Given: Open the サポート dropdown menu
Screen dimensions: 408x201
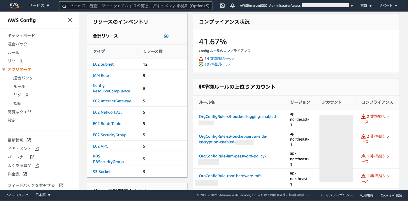Looking at the screenshot, I should pos(388,6).
